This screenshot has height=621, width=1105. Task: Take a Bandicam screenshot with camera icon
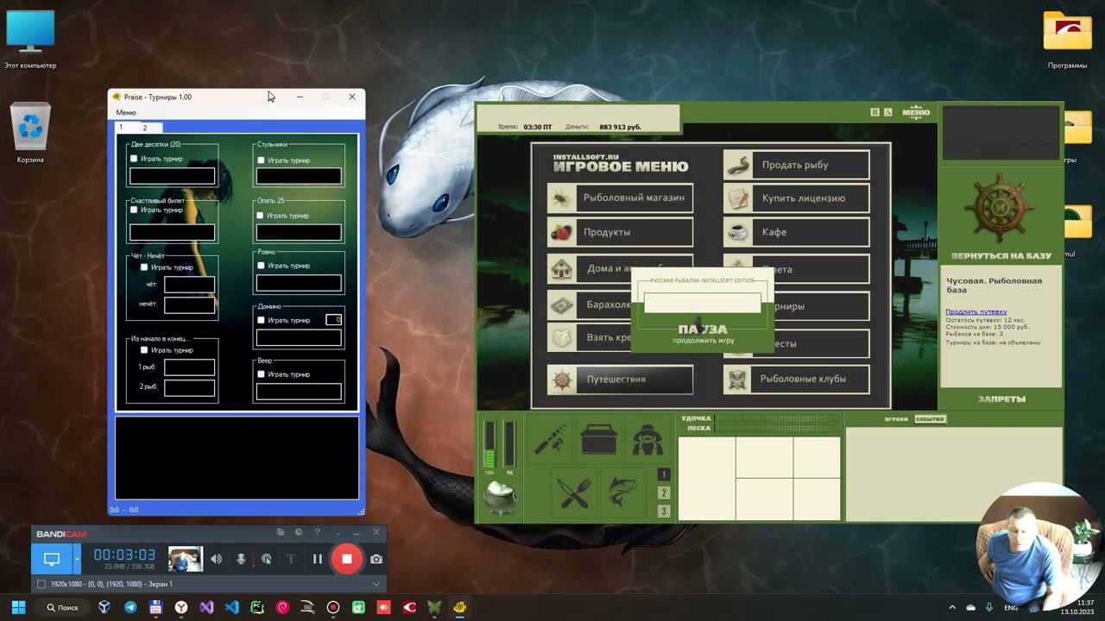[376, 559]
